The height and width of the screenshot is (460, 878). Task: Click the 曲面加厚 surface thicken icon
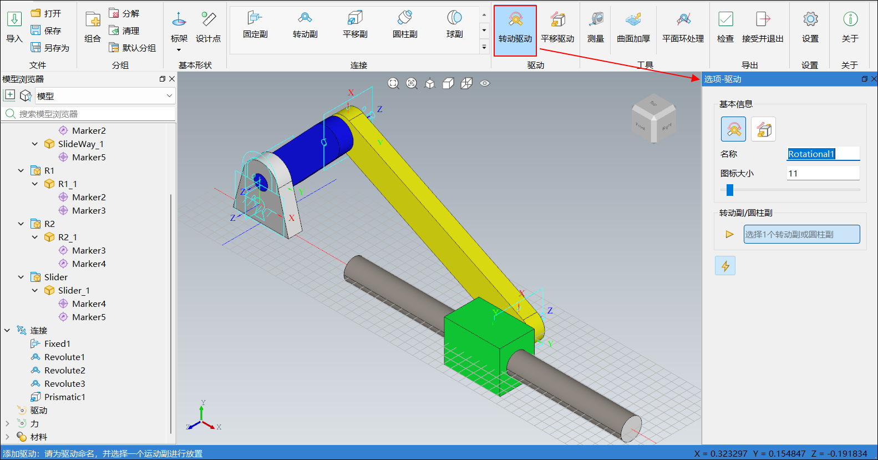[633, 29]
